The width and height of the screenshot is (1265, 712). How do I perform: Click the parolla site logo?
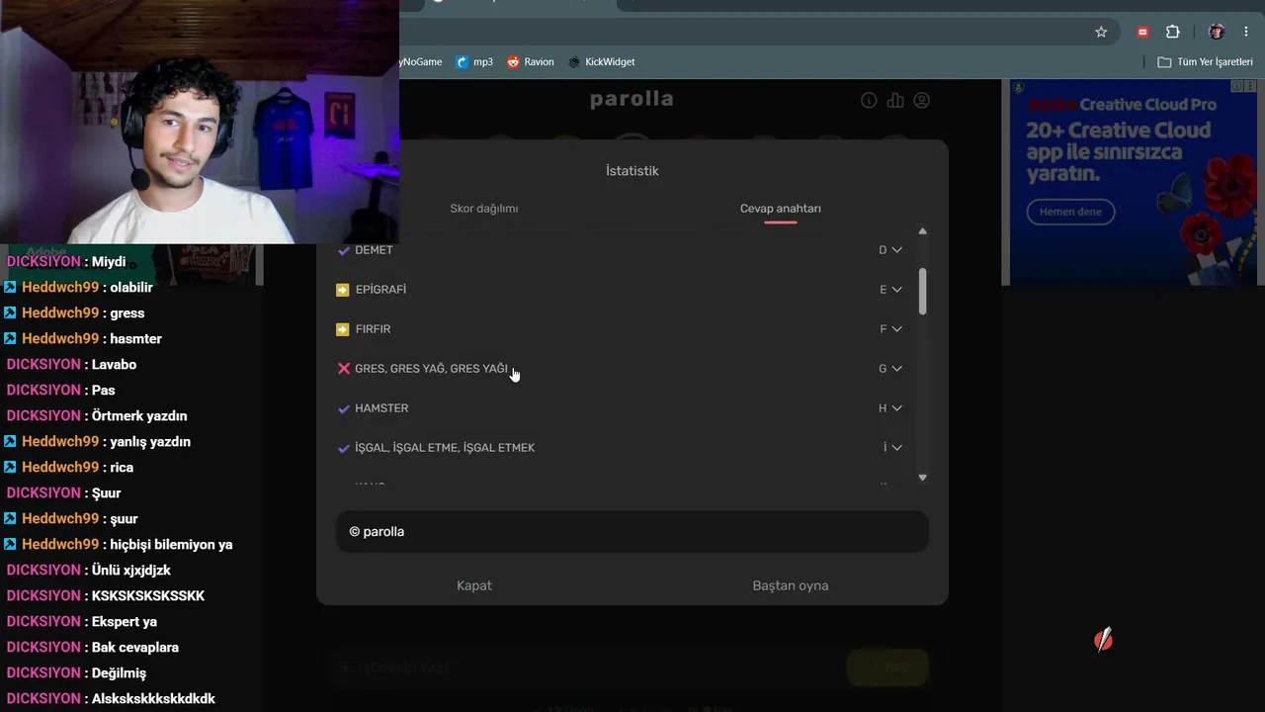click(632, 99)
